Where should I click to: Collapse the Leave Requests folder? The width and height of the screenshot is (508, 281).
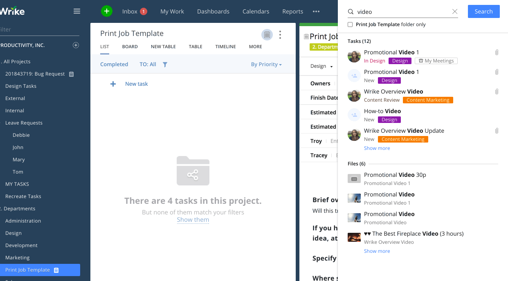pyautogui.click(x=1, y=123)
